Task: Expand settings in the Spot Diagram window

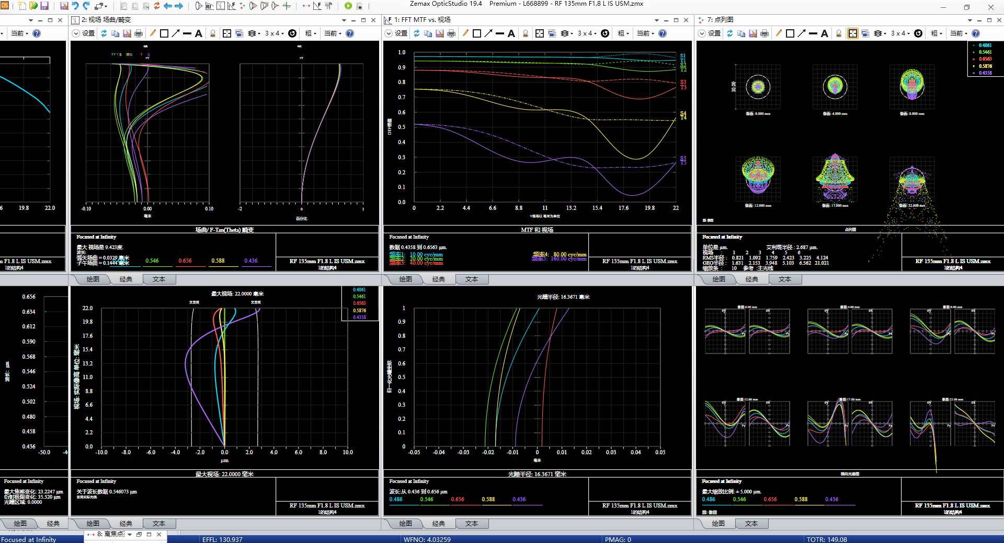Action: 710,33
